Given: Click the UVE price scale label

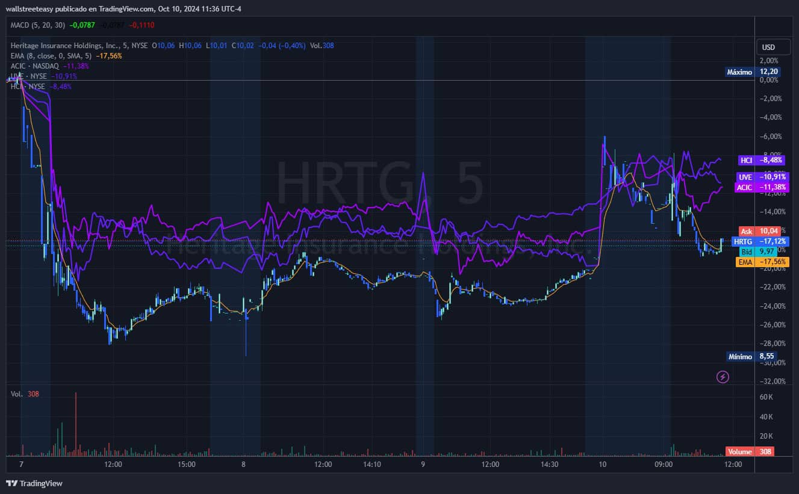Looking at the screenshot, I should coord(761,178).
